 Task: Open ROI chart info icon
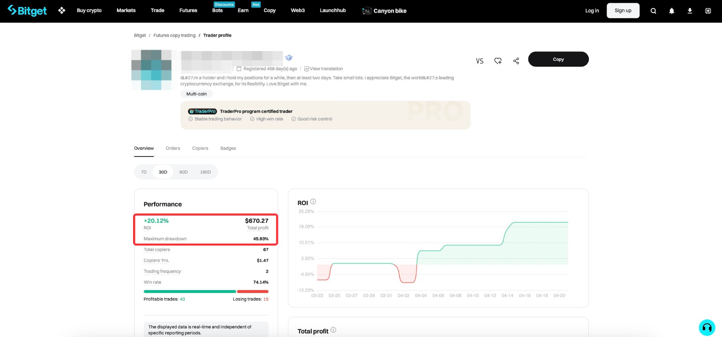coord(313,202)
